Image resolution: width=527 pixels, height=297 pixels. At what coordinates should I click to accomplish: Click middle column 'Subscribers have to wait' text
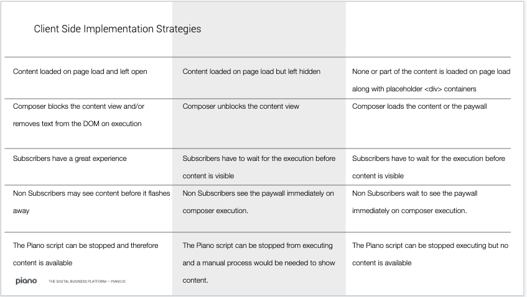coord(259,167)
